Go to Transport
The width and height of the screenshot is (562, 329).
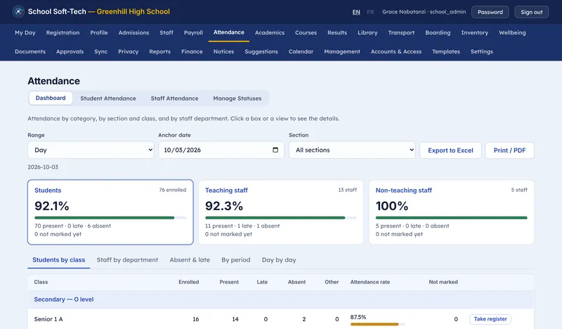pos(401,32)
